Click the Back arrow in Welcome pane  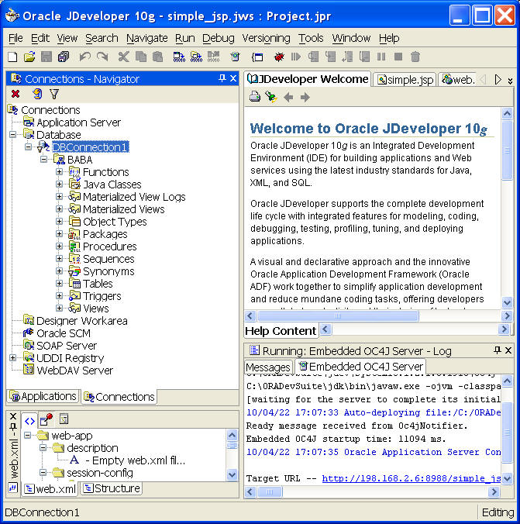288,97
